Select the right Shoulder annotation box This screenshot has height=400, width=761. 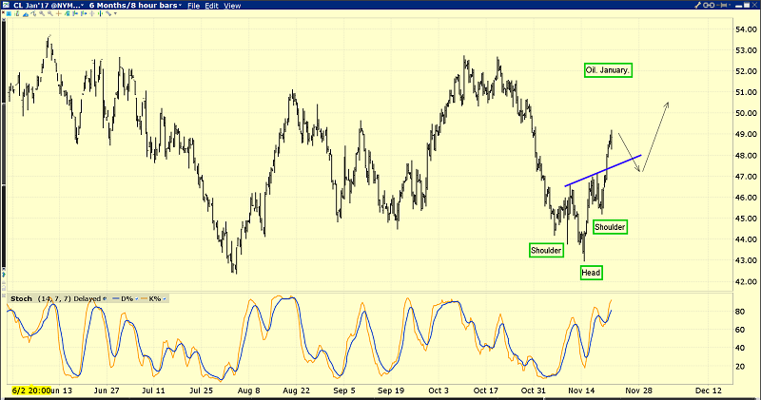coord(610,227)
